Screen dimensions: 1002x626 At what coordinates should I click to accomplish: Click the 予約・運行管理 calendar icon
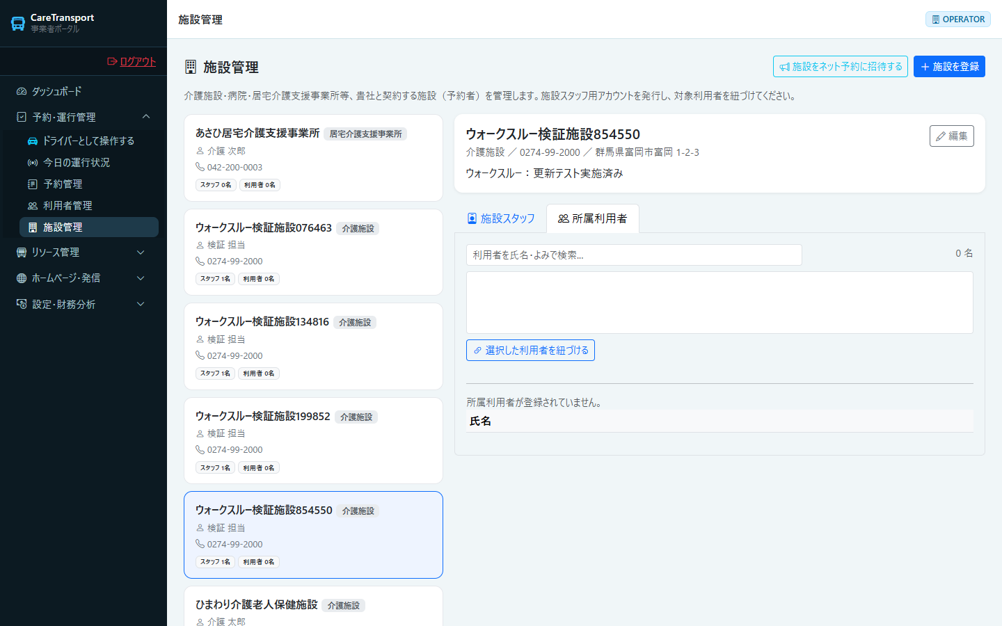(x=22, y=117)
